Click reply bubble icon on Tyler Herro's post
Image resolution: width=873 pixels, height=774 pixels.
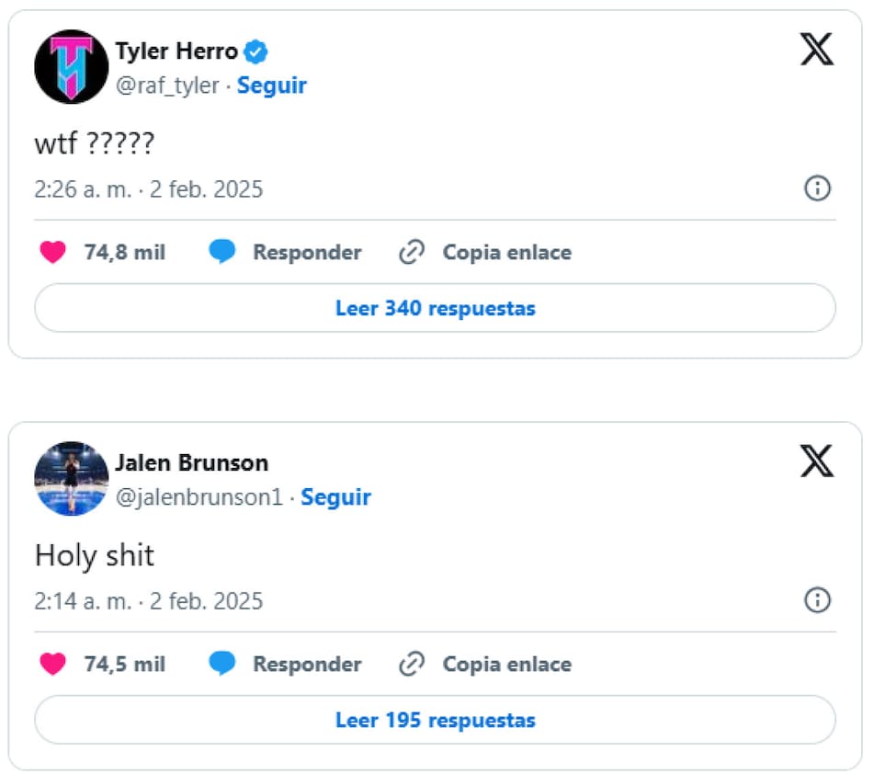point(221,252)
